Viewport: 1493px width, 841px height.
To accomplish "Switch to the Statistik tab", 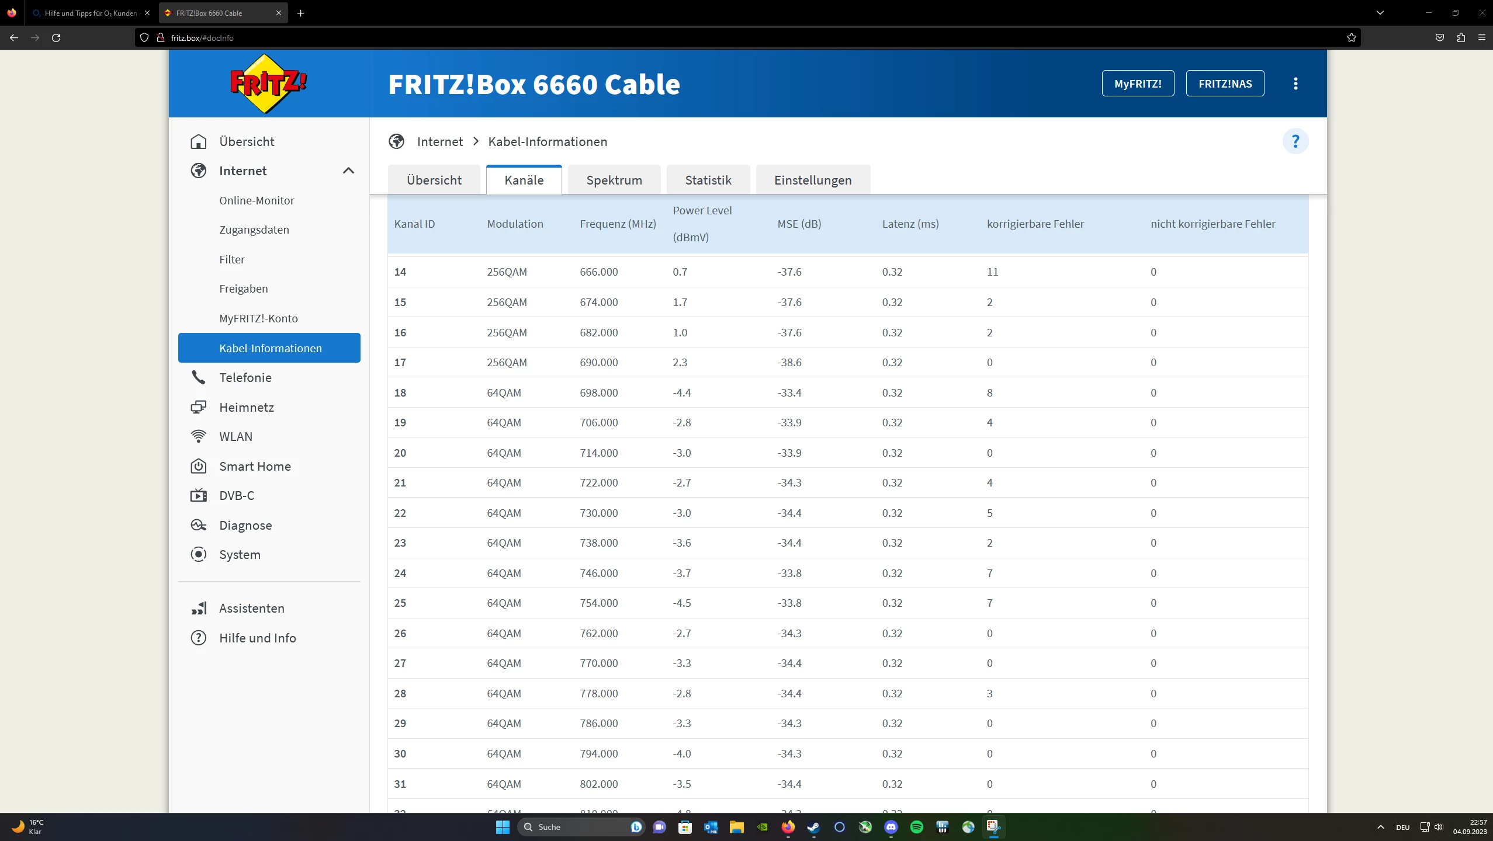I will (708, 180).
